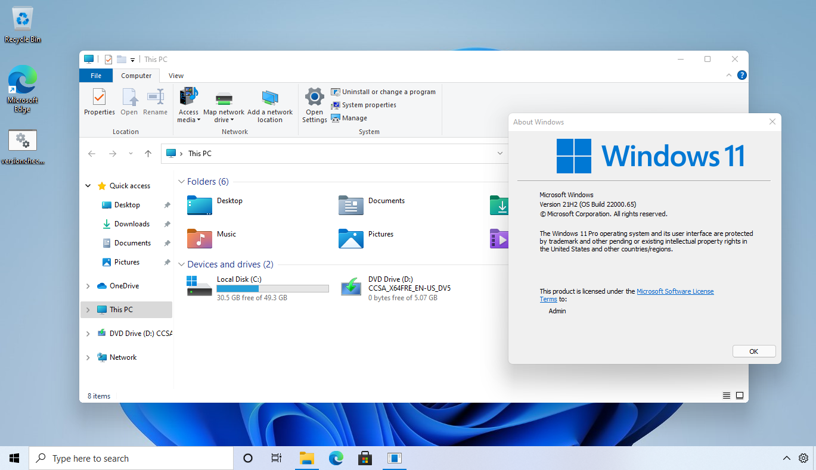The image size is (816, 470).
Task: Expand the Network node in navigation pane
Action: [88, 357]
